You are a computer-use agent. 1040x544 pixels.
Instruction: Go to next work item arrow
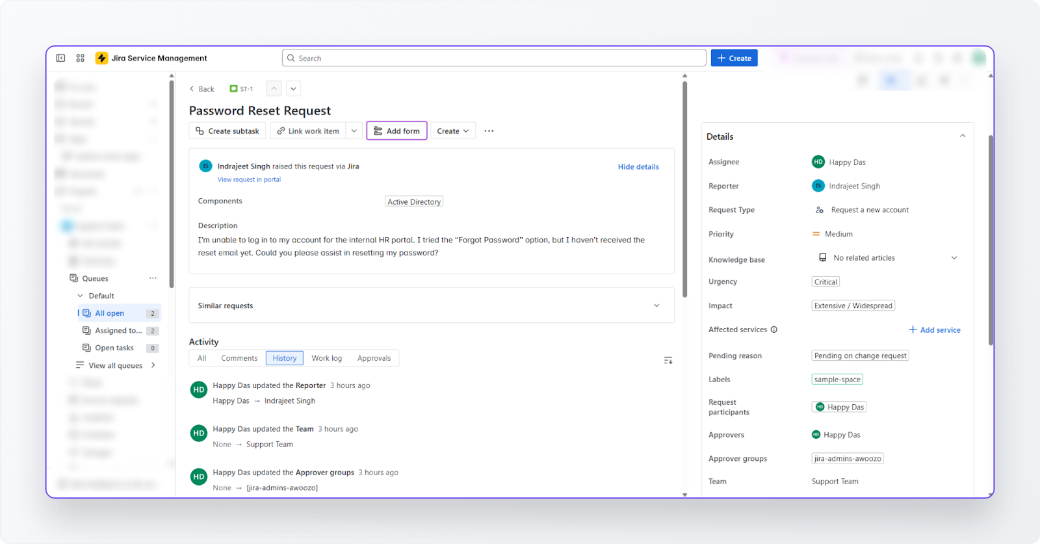click(x=293, y=88)
